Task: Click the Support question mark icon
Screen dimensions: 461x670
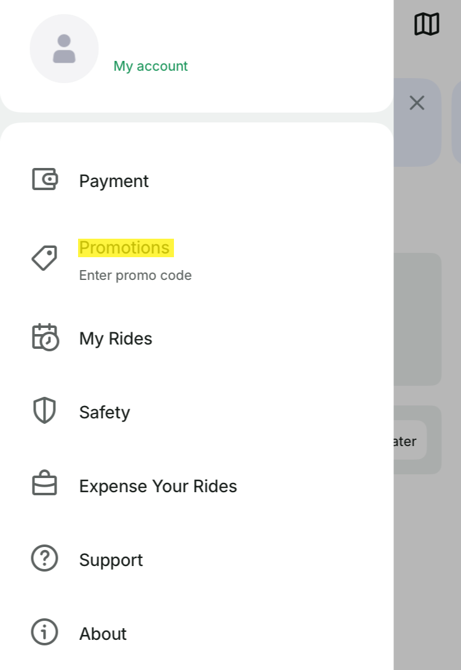Action: click(44, 559)
